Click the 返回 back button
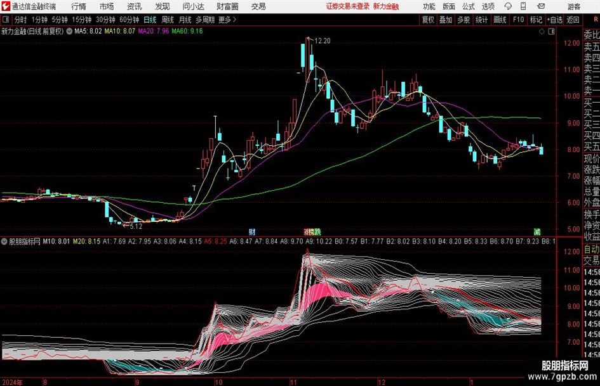The width and height of the screenshot is (600, 386). [x=573, y=20]
